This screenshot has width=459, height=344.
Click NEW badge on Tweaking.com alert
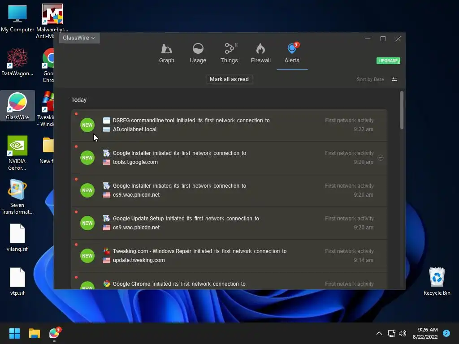(x=87, y=256)
